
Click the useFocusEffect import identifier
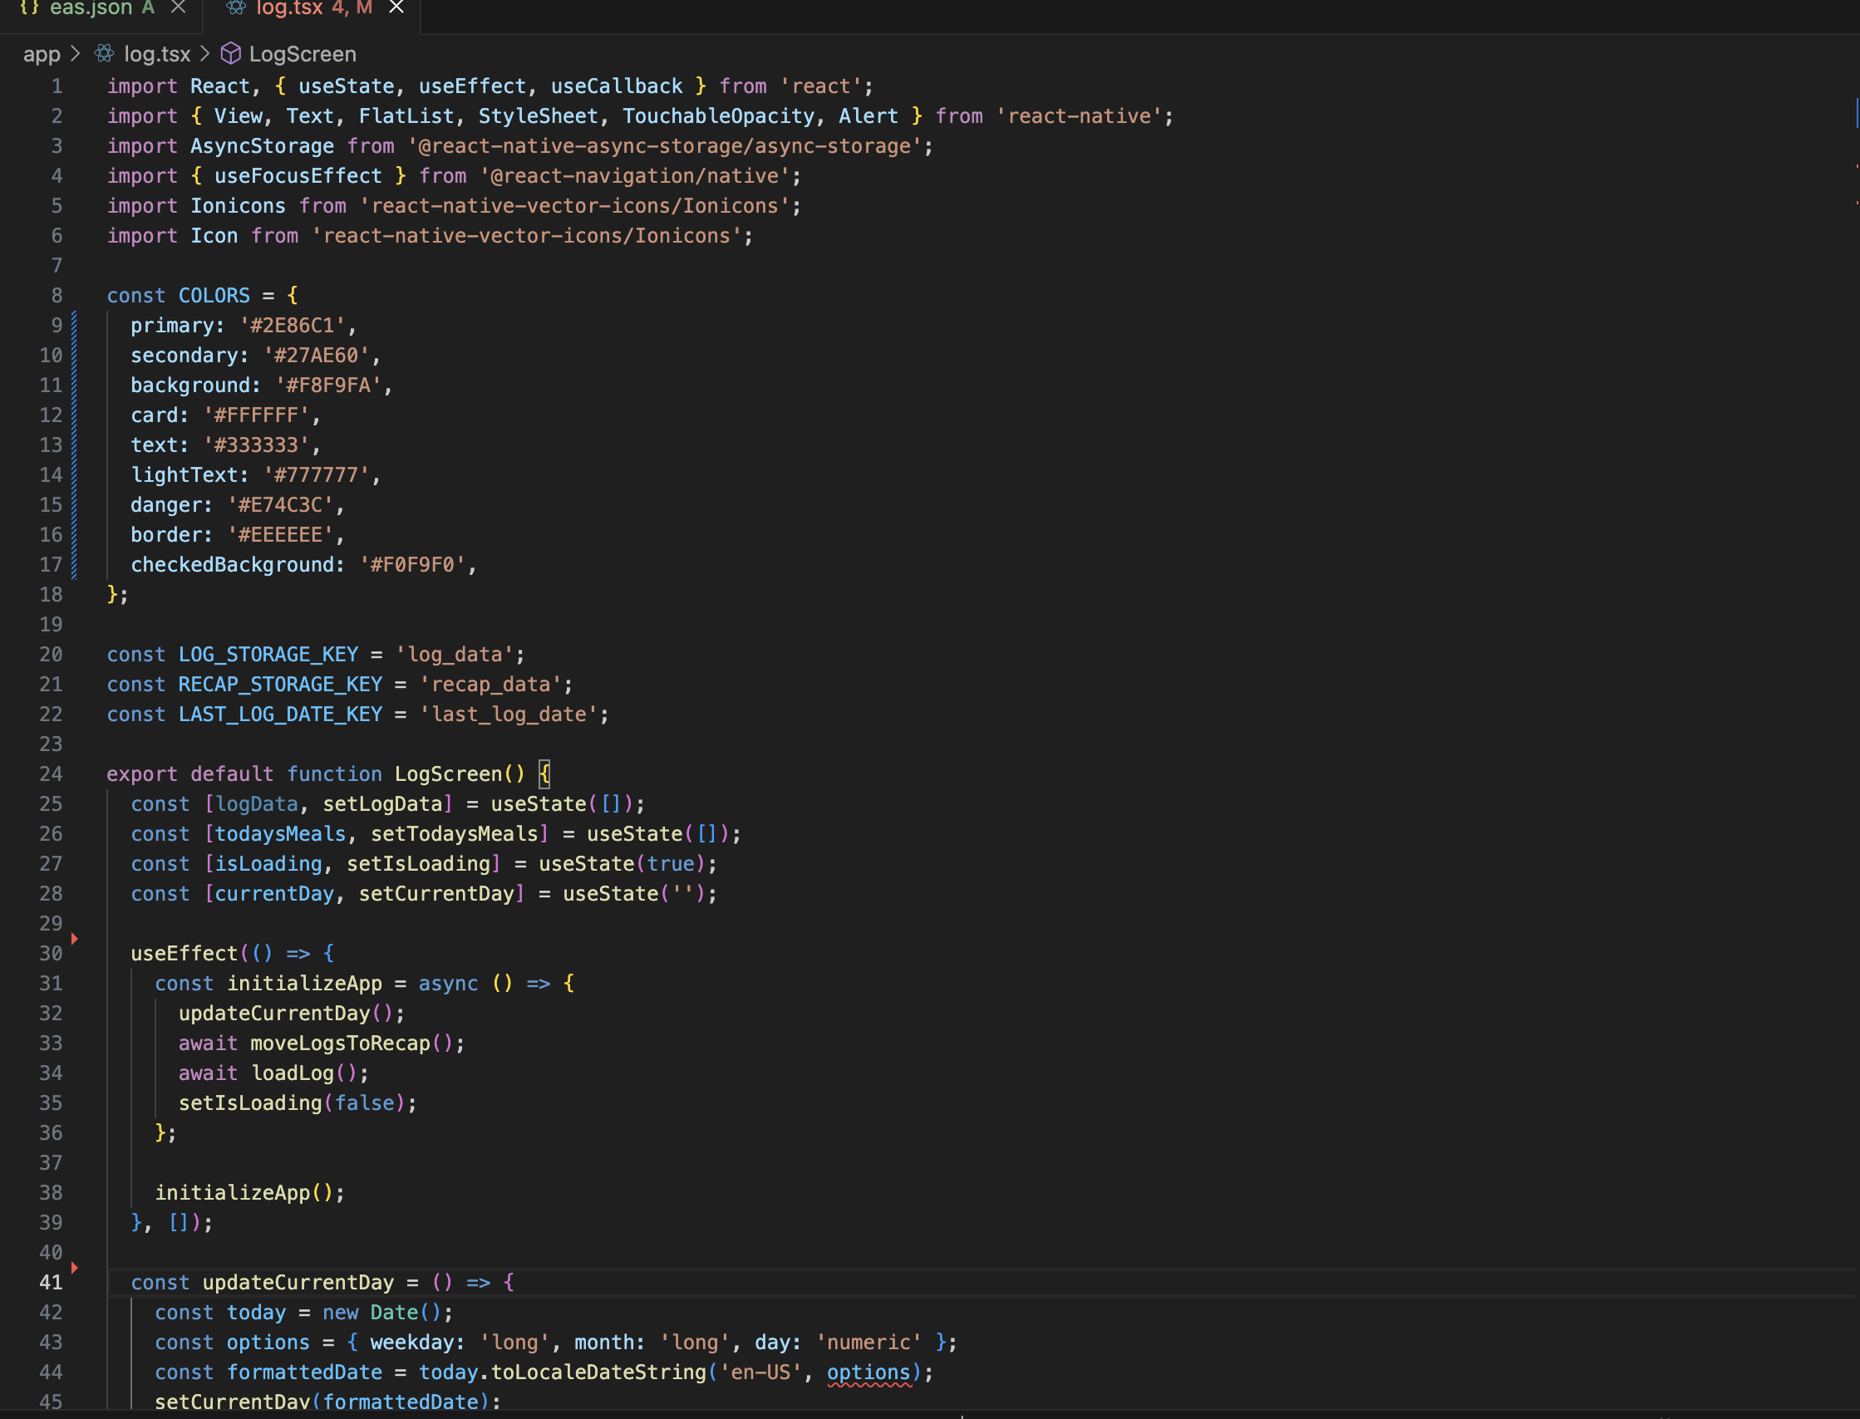(298, 175)
